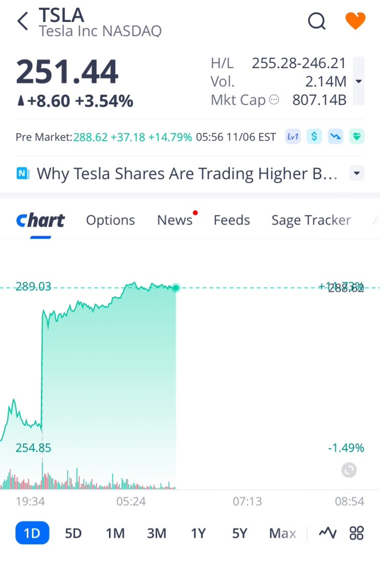Change the chart line type icon
The image size is (380, 564).
327,533
